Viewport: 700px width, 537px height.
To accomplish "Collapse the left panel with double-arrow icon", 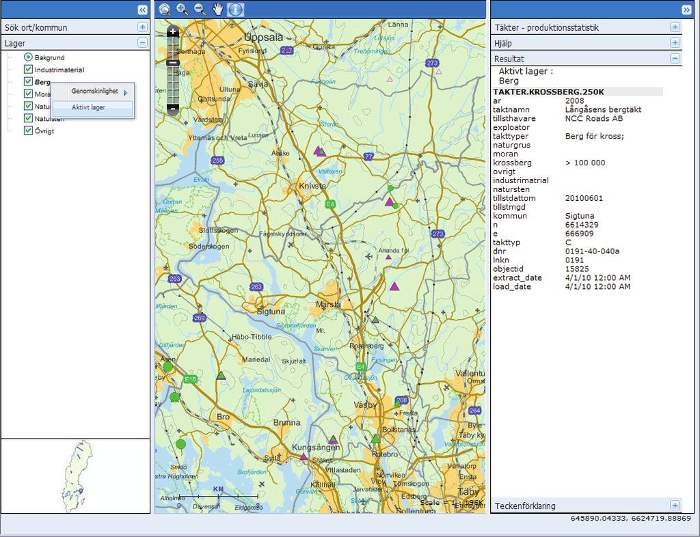I will pos(142,10).
